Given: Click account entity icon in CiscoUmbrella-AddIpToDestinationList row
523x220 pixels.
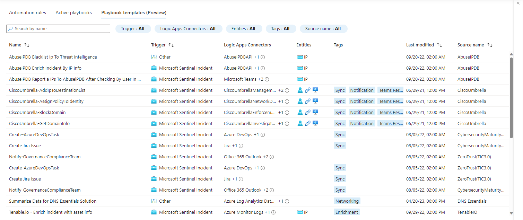Looking at the screenshot, I should coord(300,90).
